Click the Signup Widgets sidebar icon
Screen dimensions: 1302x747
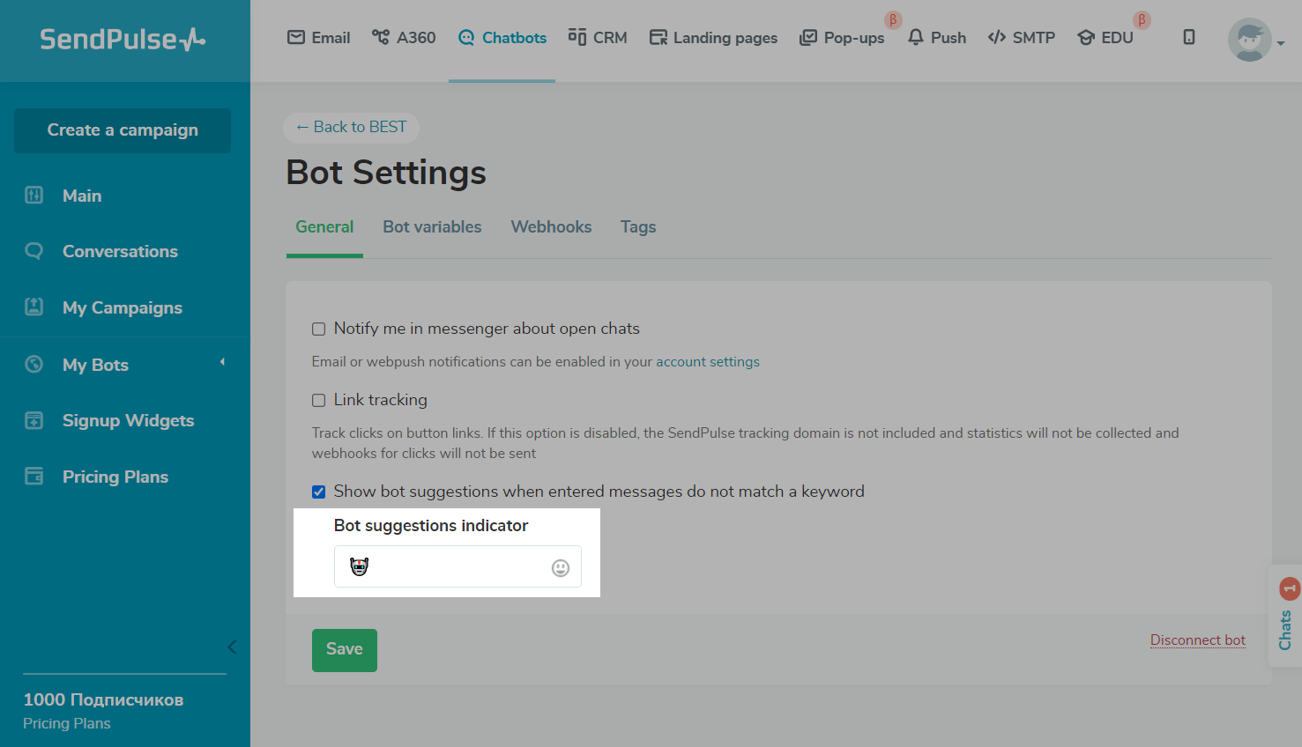pyautogui.click(x=34, y=420)
